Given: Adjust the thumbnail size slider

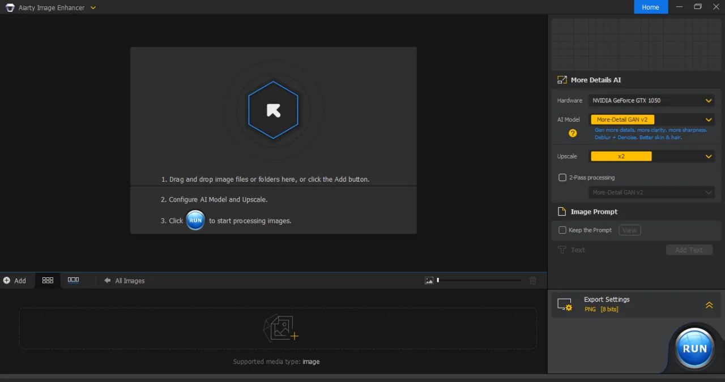Looking at the screenshot, I should (479, 280).
